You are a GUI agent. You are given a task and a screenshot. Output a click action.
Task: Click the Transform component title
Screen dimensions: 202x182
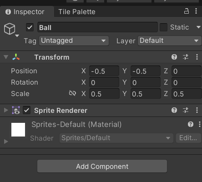click(x=52, y=57)
